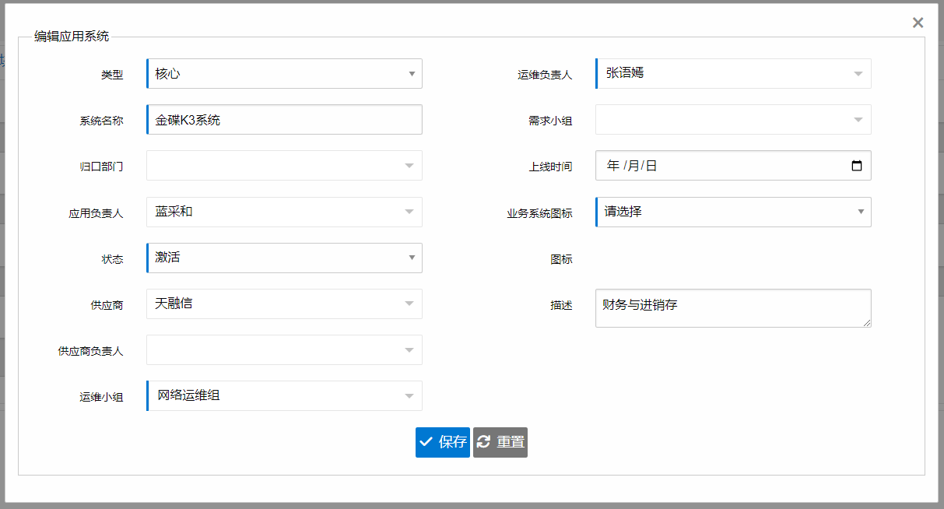Click the 保存 button
Image resolution: width=944 pixels, height=509 pixels.
point(443,442)
